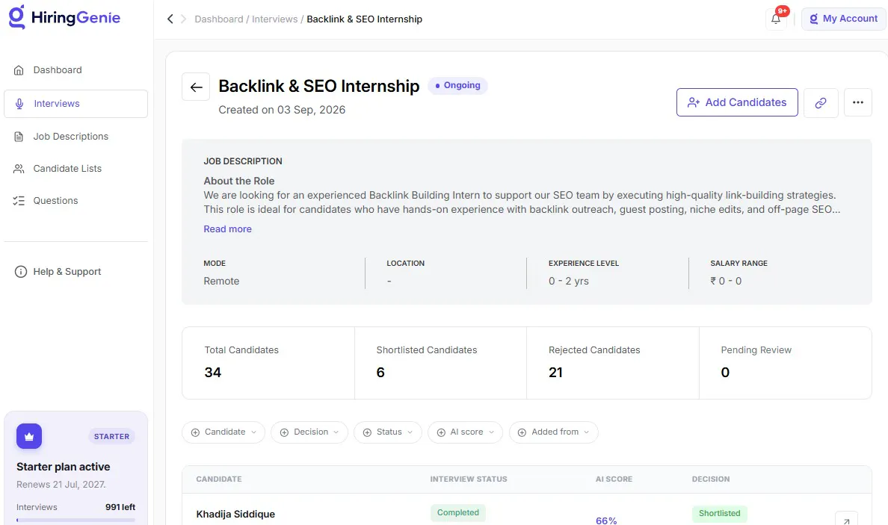Viewport: 888px width, 525px height.
Task: Click the Ongoing status badge
Action: 457,85
